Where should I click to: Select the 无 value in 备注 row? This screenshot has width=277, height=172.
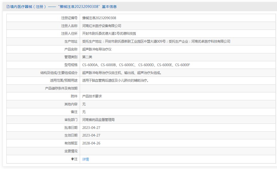pyautogui.click(x=84, y=112)
